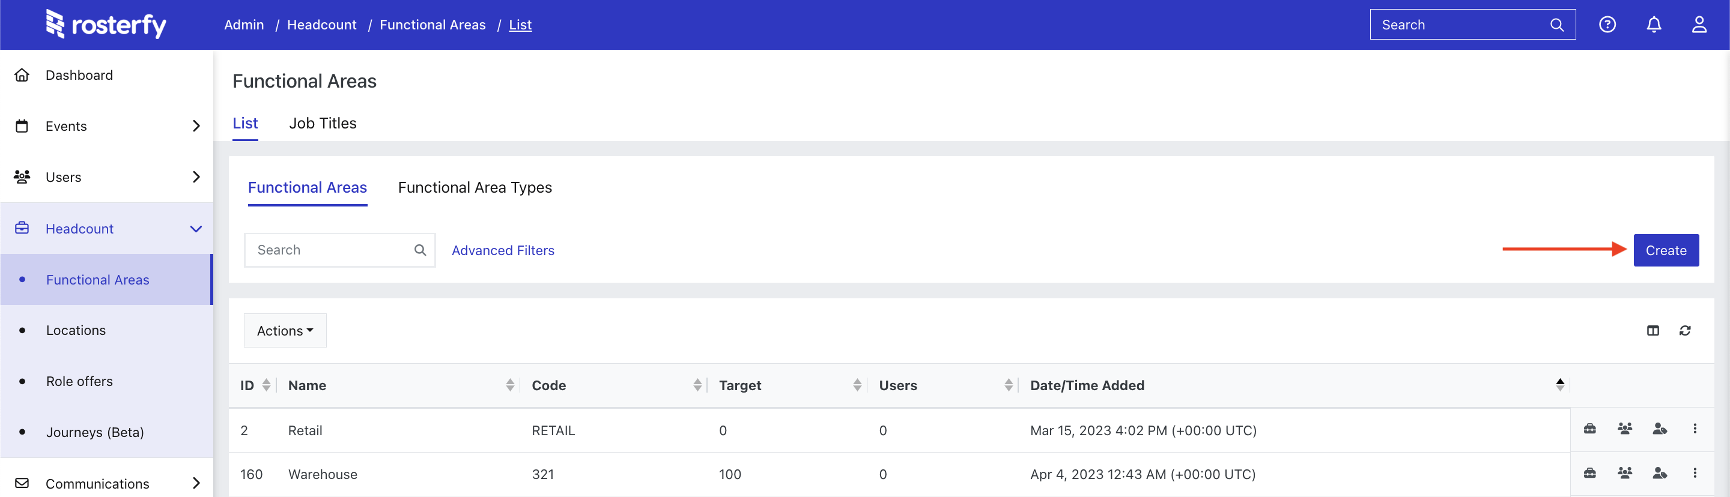This screenshot has height=497, width=1730.
Task: Sort by Date/Time Added column arrows
Action: click(1559, 385)
